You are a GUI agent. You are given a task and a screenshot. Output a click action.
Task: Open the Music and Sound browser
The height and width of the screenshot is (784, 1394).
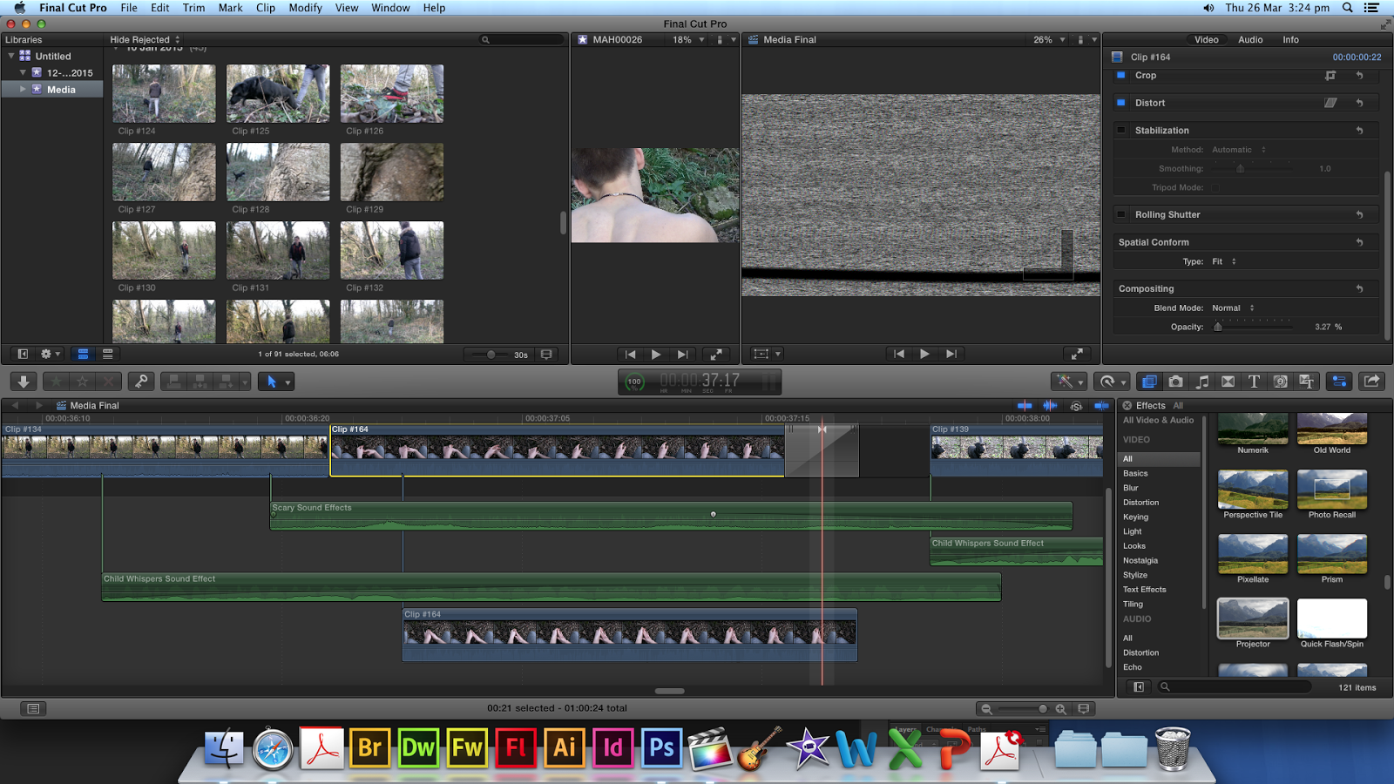click(x=1202, y=382)
